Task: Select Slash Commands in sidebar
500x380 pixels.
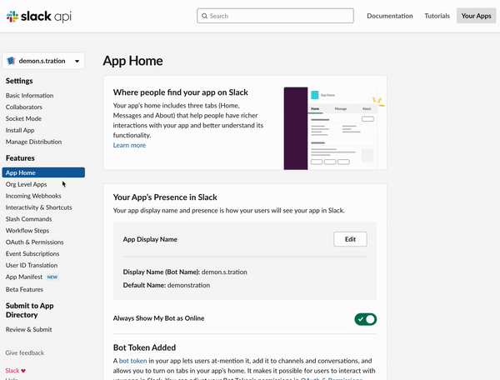Action: click(28, 219)
